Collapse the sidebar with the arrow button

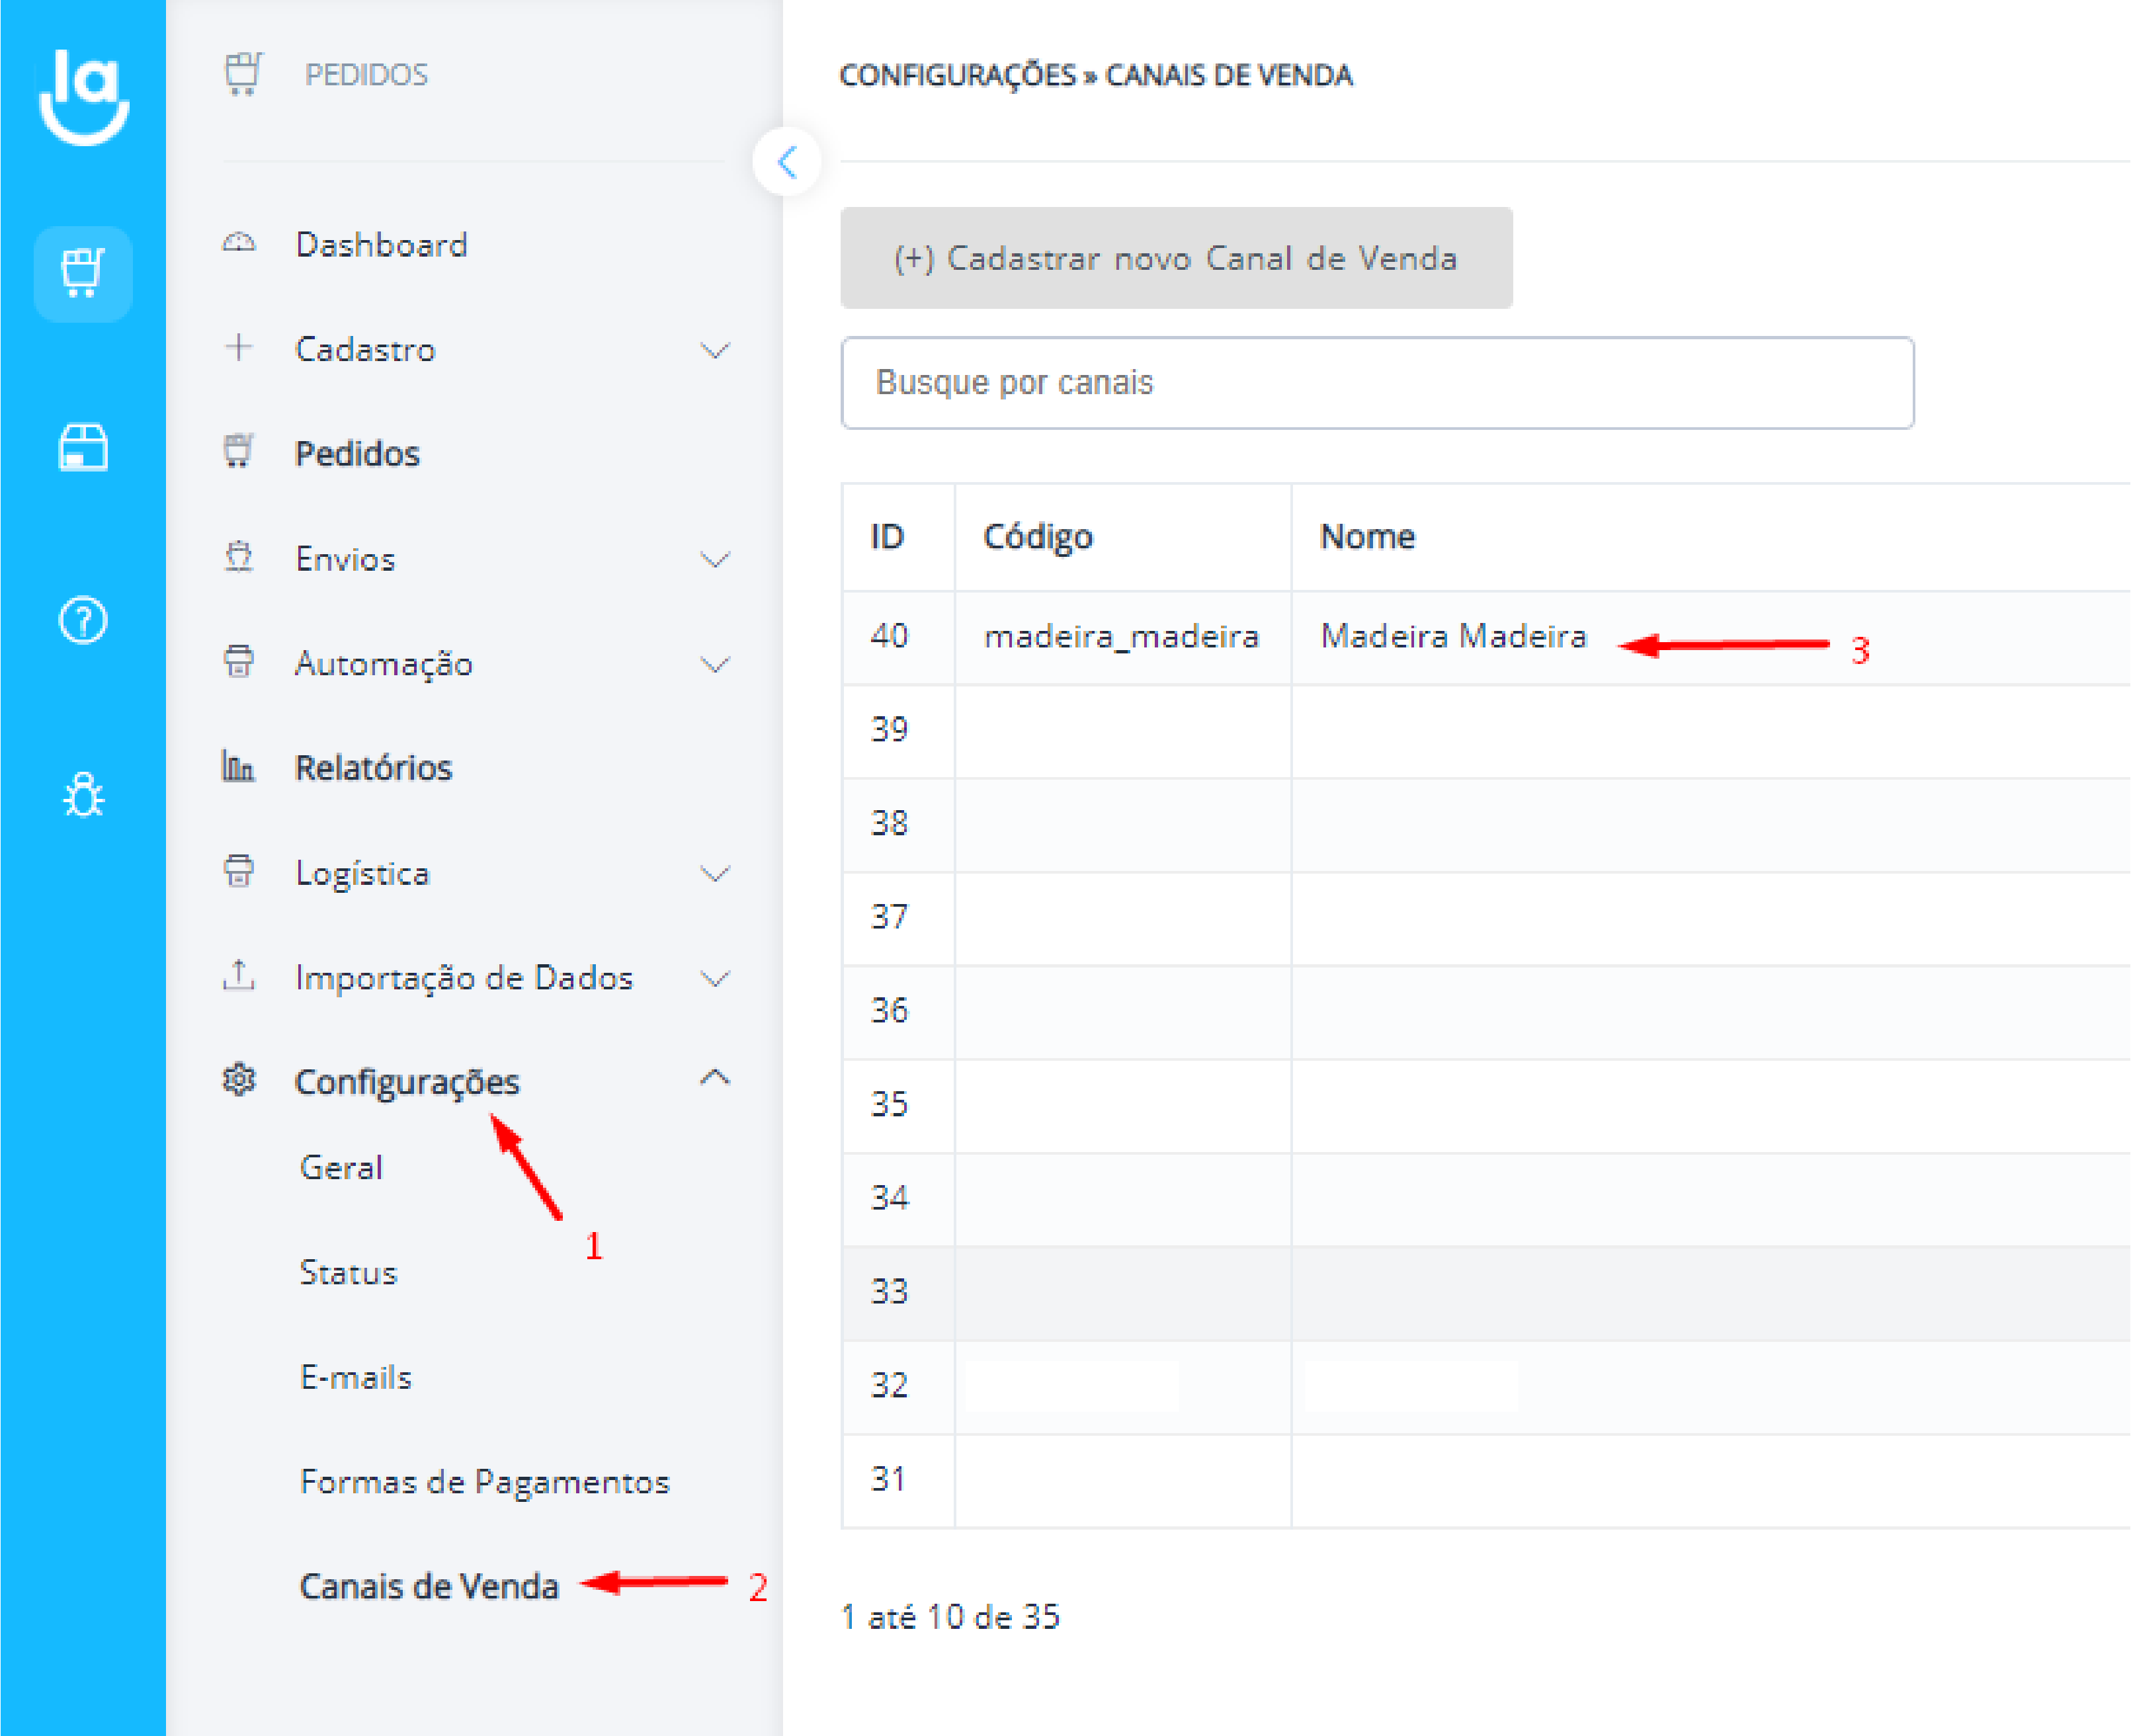[787, 162]
